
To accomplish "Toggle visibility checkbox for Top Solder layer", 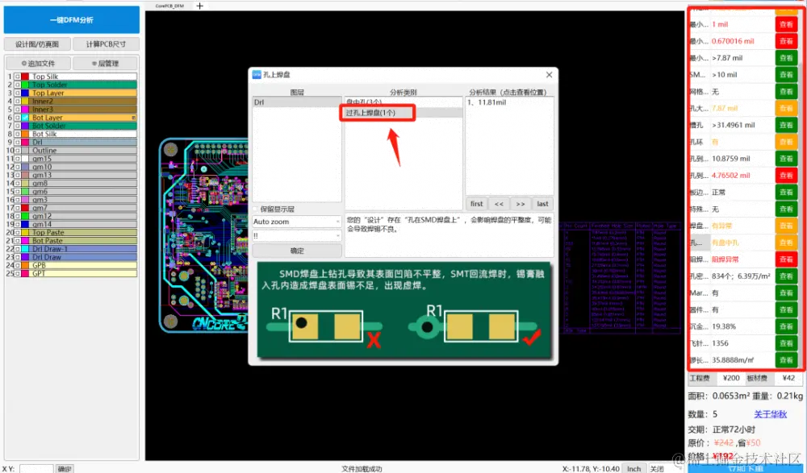I will click(17, 85).
